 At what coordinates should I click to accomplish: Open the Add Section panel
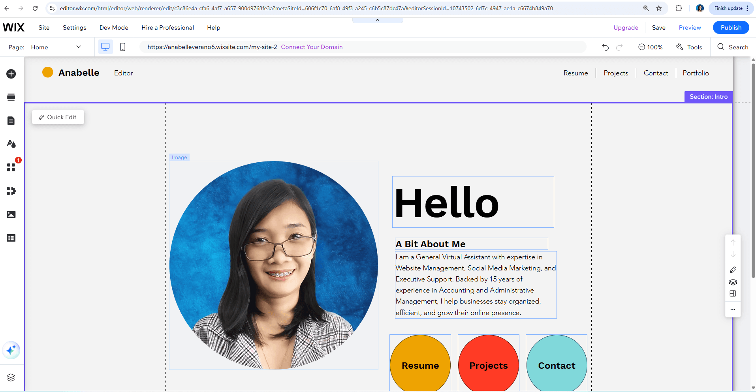pyautogui.click(x=11, y=97)
